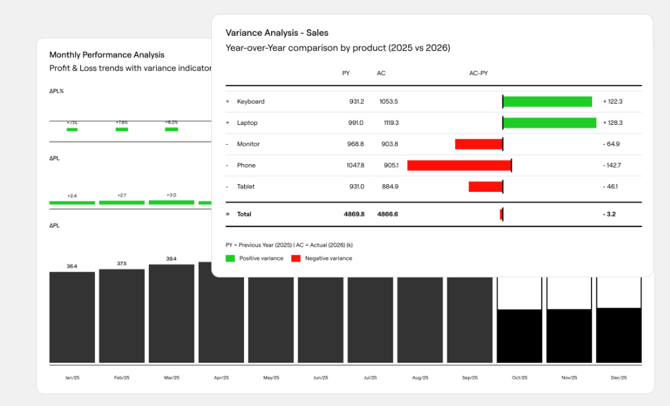Click the +2.7 label in Monthly Performance
670x406 pixels.
122,195
